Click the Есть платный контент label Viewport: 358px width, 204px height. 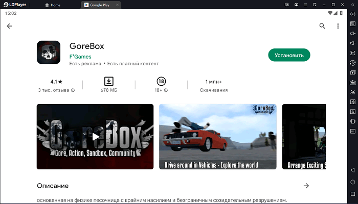click(x=133, y=64)
